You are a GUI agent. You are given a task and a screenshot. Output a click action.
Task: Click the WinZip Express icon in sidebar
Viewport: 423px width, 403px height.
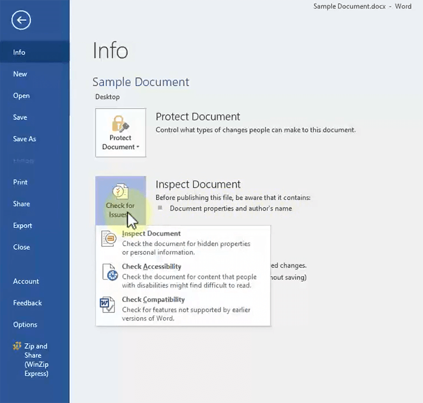(x=17, y=346)
